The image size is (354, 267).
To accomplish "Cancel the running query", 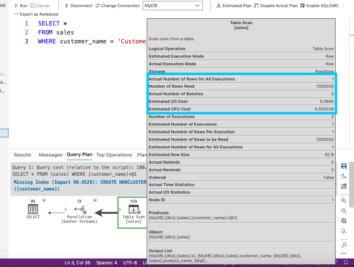I will 40,6.
